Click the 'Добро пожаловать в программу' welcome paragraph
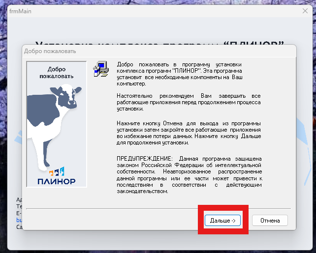Image resolution: width=316 pixels, height=253 pixels. (179, 74)
